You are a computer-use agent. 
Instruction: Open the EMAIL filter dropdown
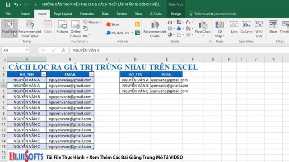coord(91,74)
